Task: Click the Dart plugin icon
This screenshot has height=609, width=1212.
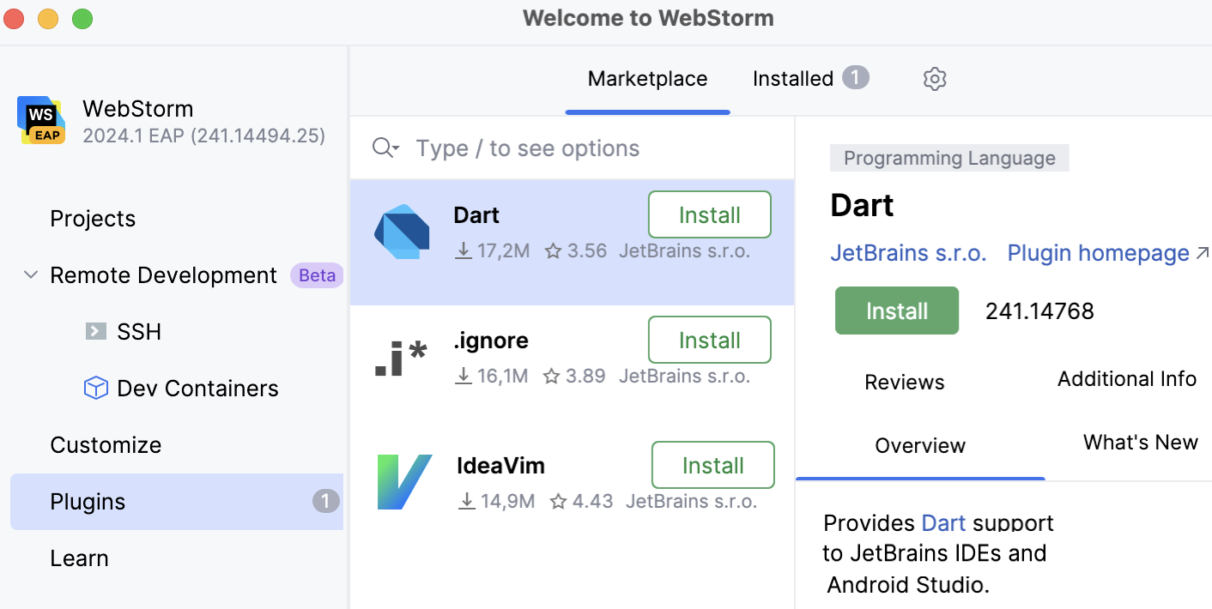Action: [x=400, y=232]
